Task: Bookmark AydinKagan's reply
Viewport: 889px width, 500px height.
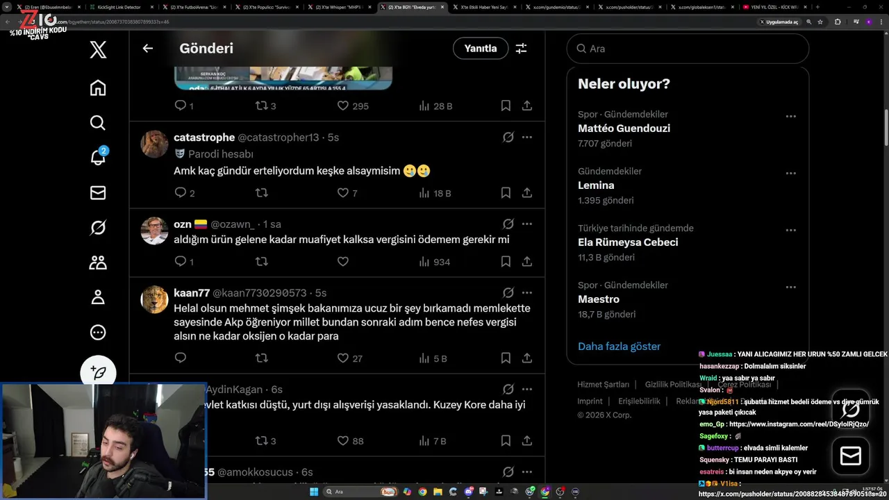Action: [x=506, y=440]
